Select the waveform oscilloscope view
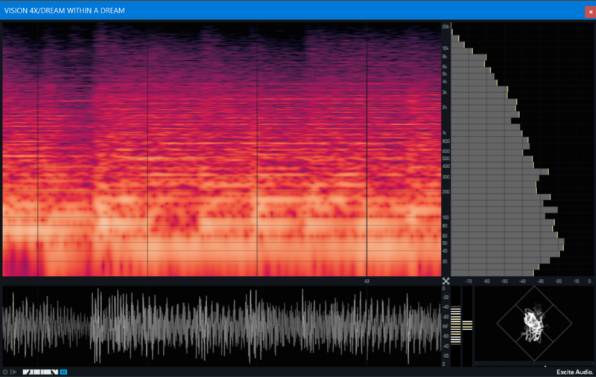 coord(221,326)
